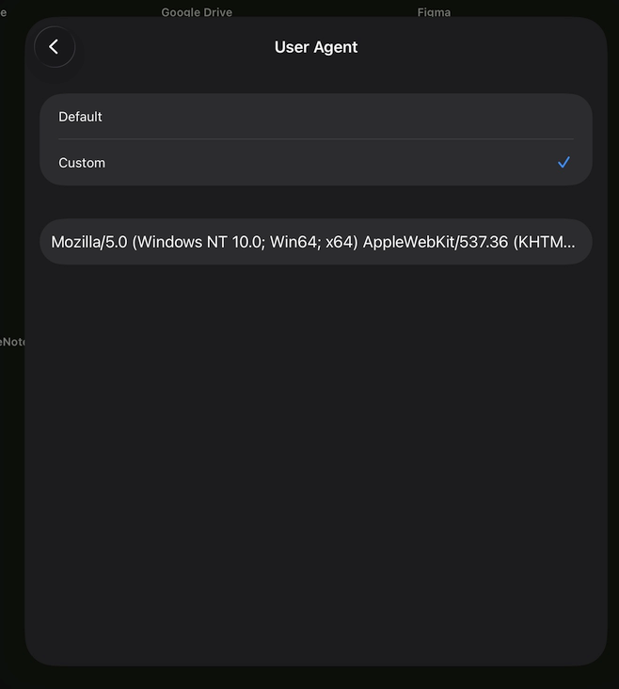Click the empty panel area below the text field
The image size is (619, 689).
tap(315, 452)
